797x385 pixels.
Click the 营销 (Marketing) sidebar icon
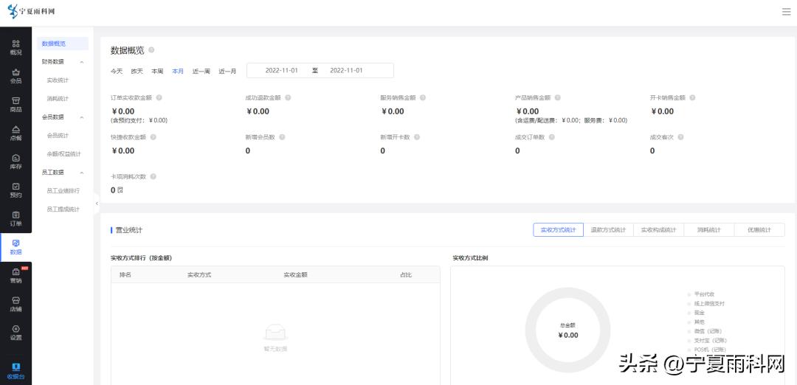15,276
